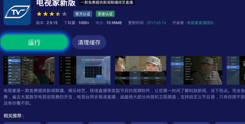Click the green 运行 button

[34, 42]
